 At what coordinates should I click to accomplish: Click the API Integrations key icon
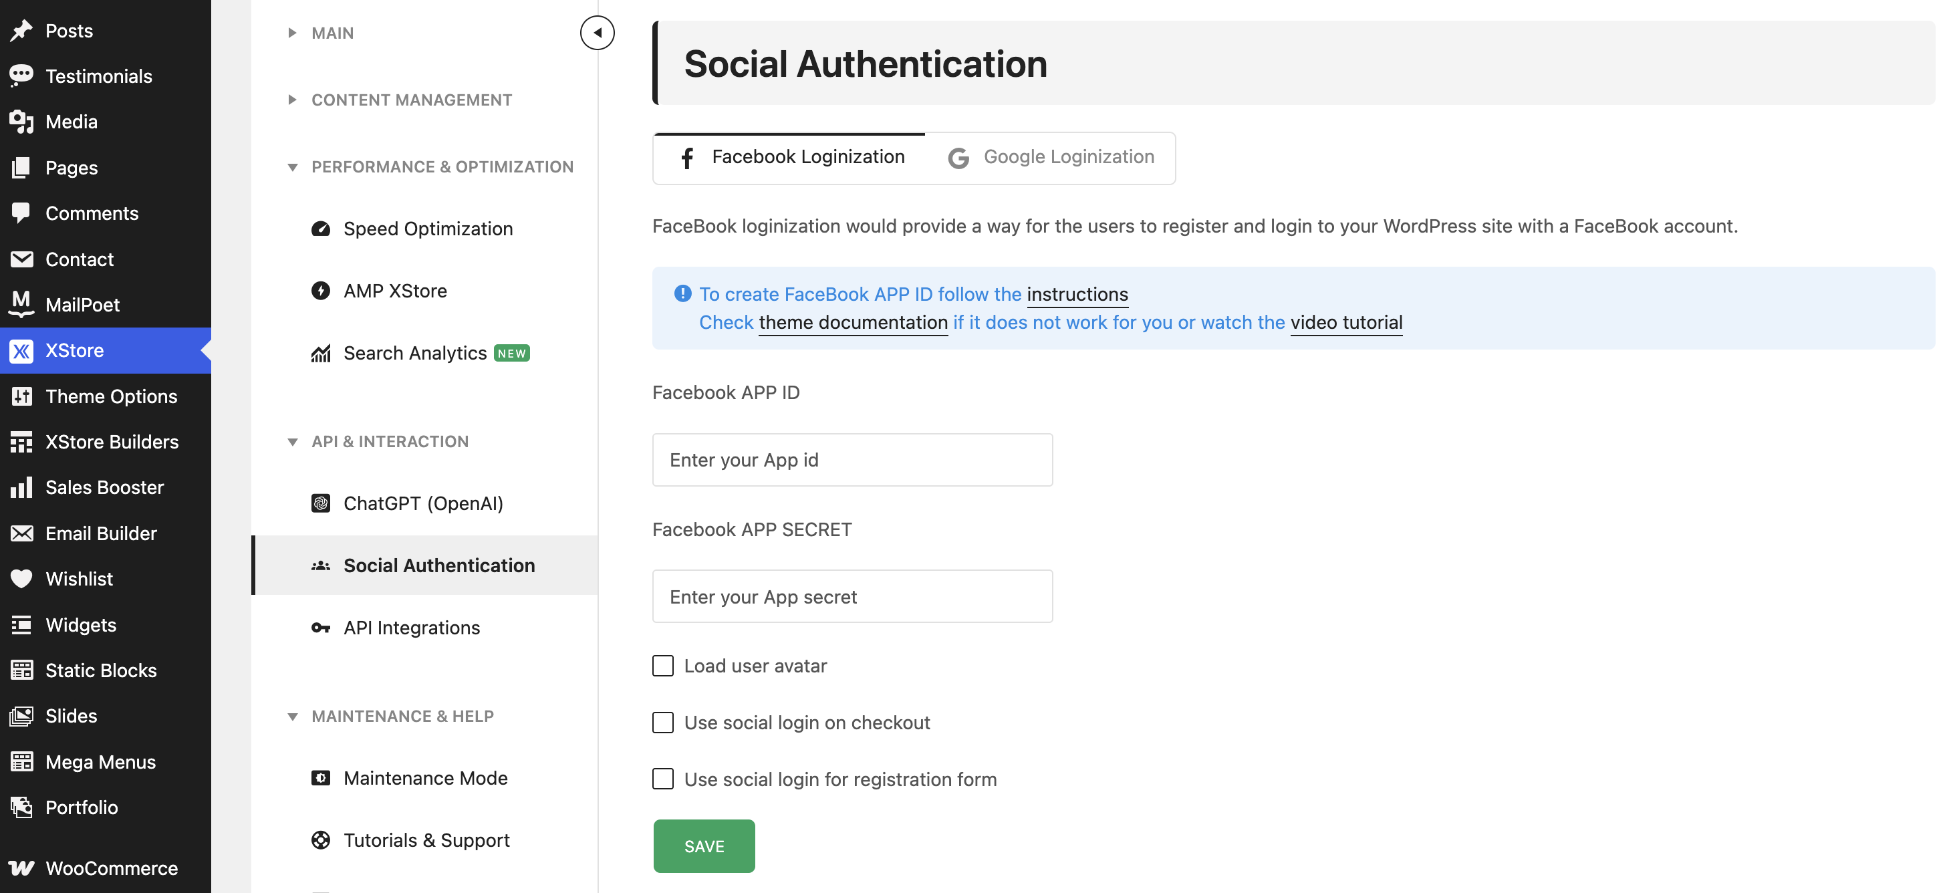(321, 628)
